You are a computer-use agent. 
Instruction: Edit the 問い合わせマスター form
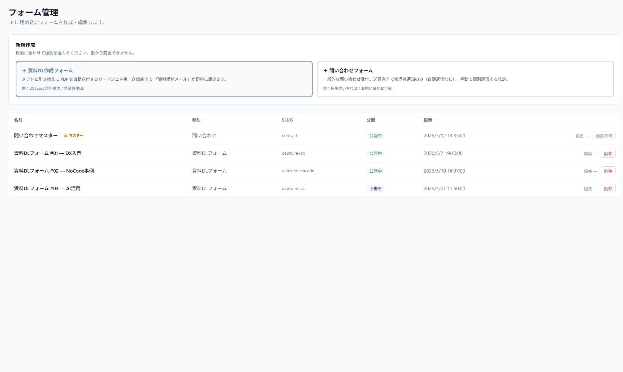click(x=582, y=136)
